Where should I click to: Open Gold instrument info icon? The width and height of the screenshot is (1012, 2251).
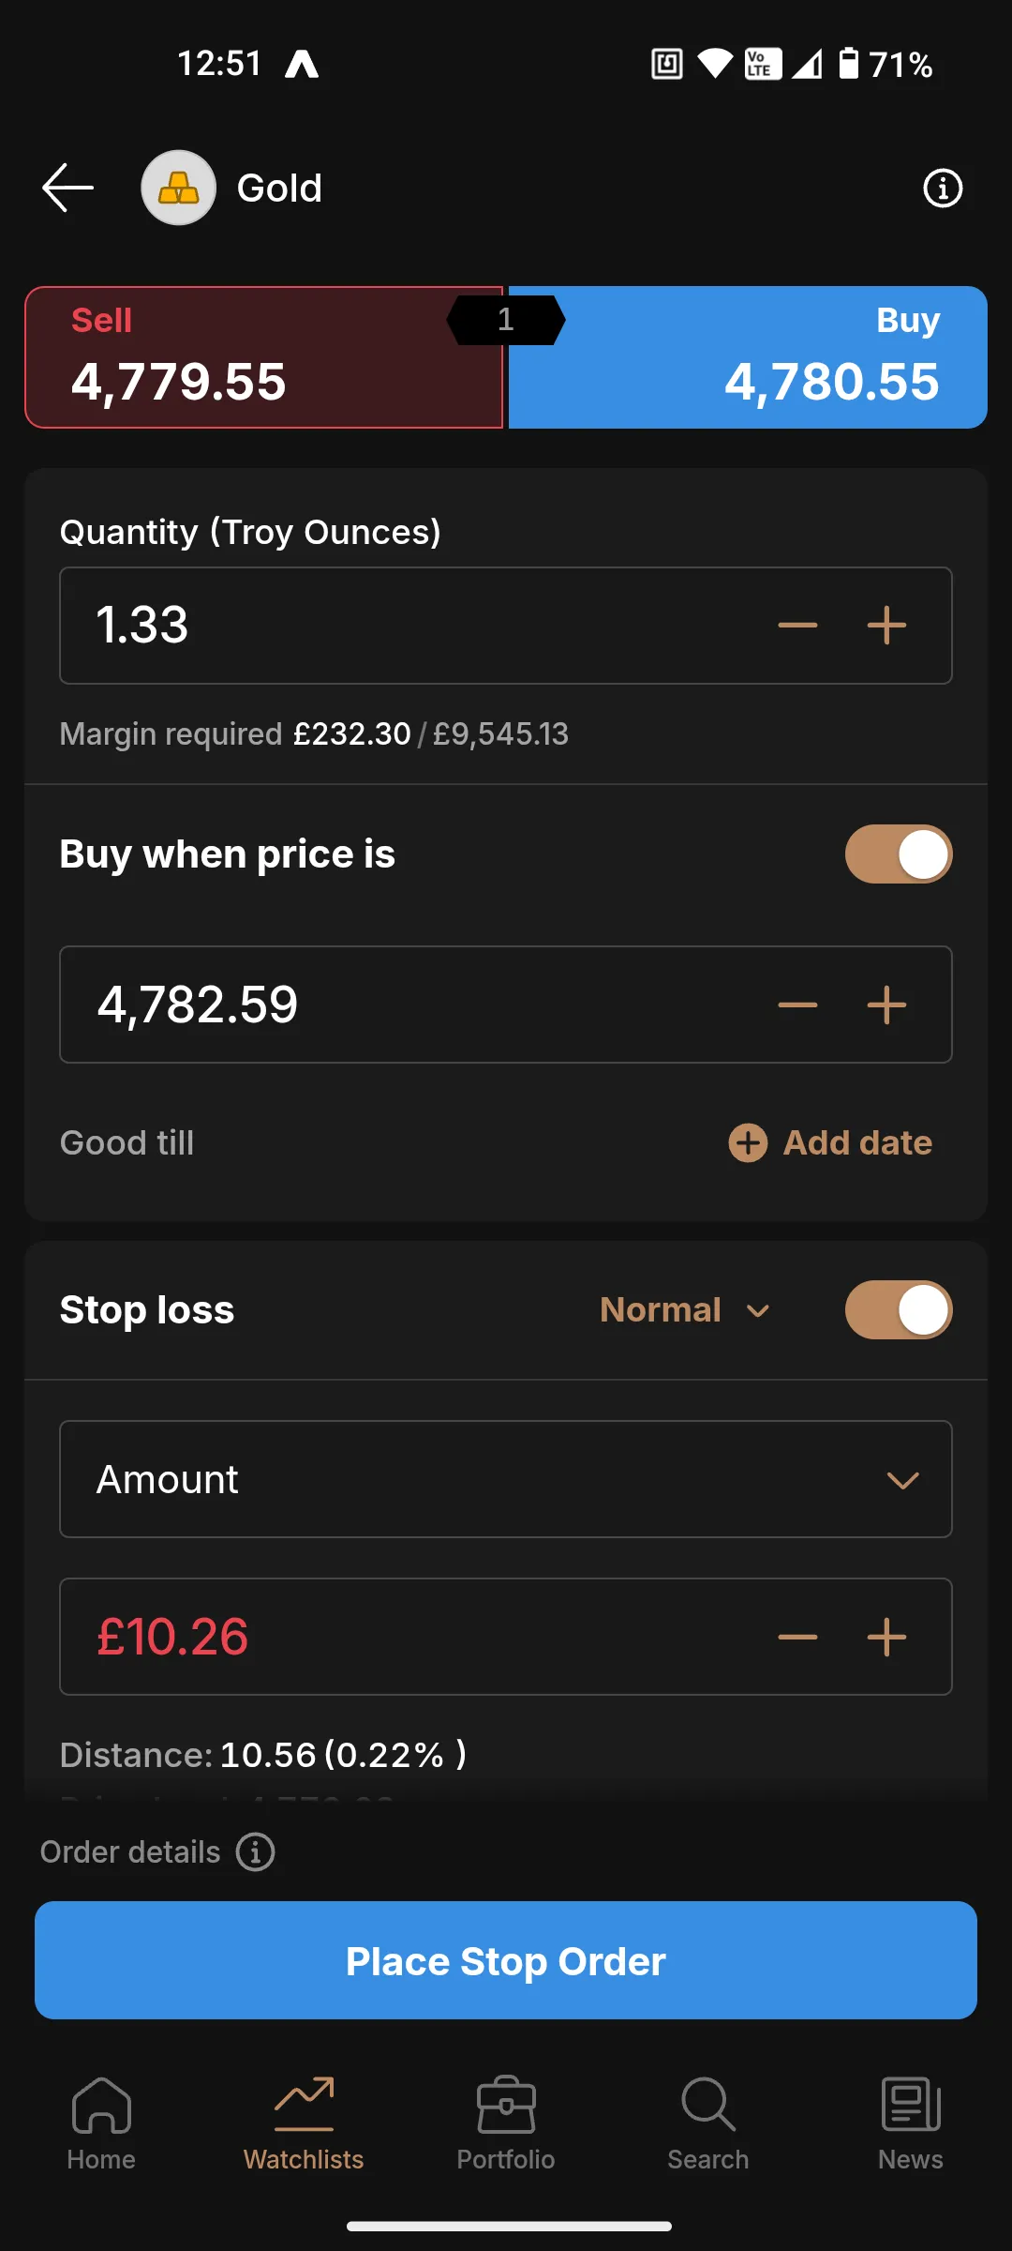942,189
